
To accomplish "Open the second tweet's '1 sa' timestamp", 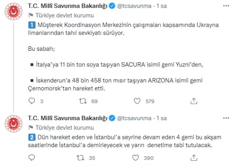I will pyautogui.click(x=162, y=118).
